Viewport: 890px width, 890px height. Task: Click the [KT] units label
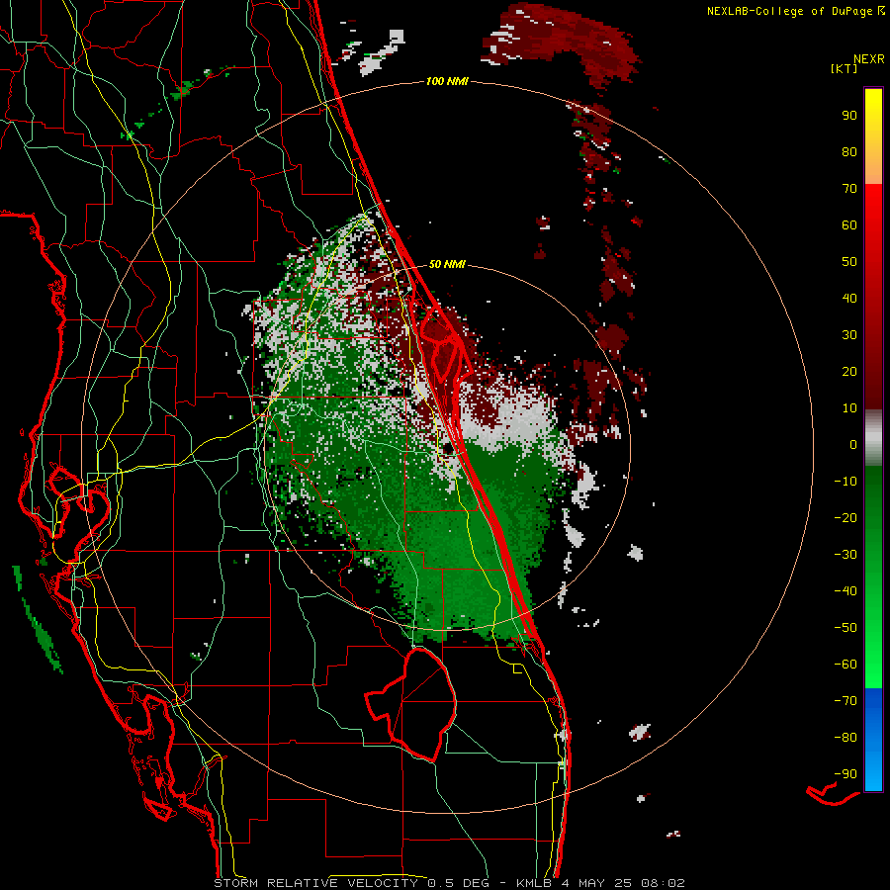(845, 68)
